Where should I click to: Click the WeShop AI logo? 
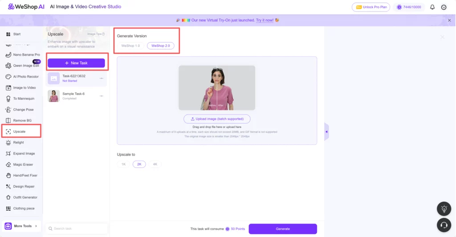pyautogui.click(x=26, y=6)
